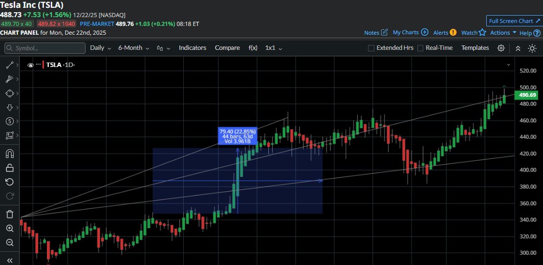Click the Full Screen Chart button
Viewport: 543px width, 265px height.
(514, 21)
